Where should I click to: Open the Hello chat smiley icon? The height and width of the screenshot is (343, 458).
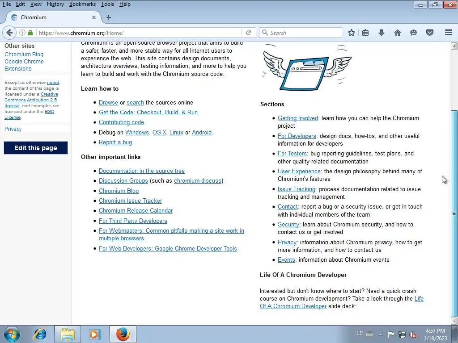(413, 33)
